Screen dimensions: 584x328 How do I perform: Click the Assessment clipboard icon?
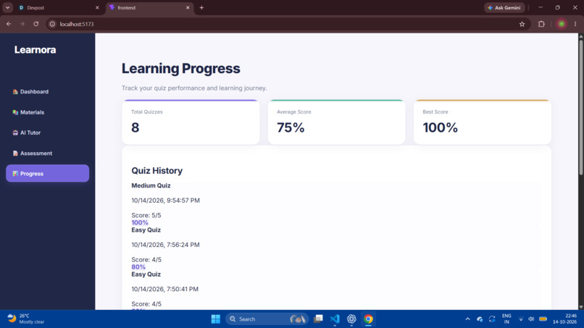[15, 153]
